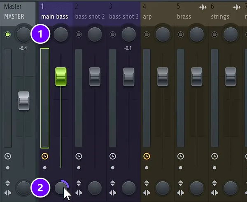The image size is (247, 202).
Task: Invert polarity on the brass track
Action: (x=181, y=183)
